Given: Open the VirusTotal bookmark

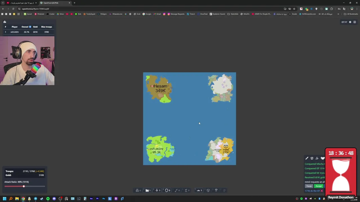Looking at the screenshot, I should 202,14.
